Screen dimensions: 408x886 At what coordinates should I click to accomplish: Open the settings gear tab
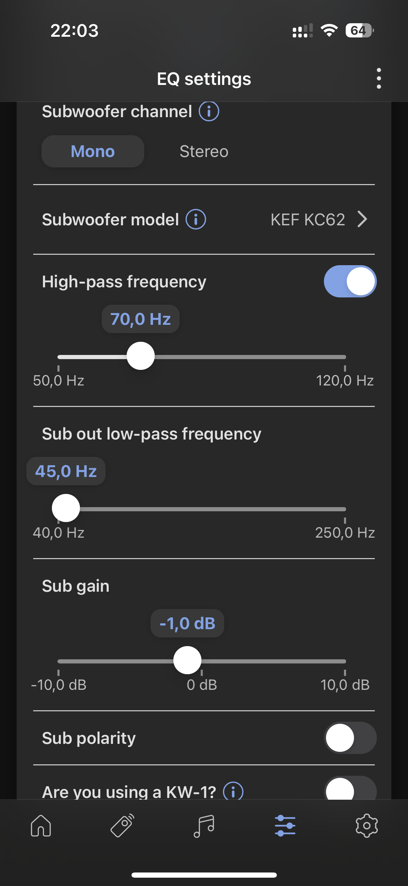pos(367,826)
